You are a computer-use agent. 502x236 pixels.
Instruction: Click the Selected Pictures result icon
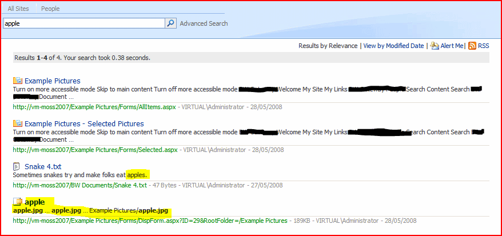click(18, 123)
